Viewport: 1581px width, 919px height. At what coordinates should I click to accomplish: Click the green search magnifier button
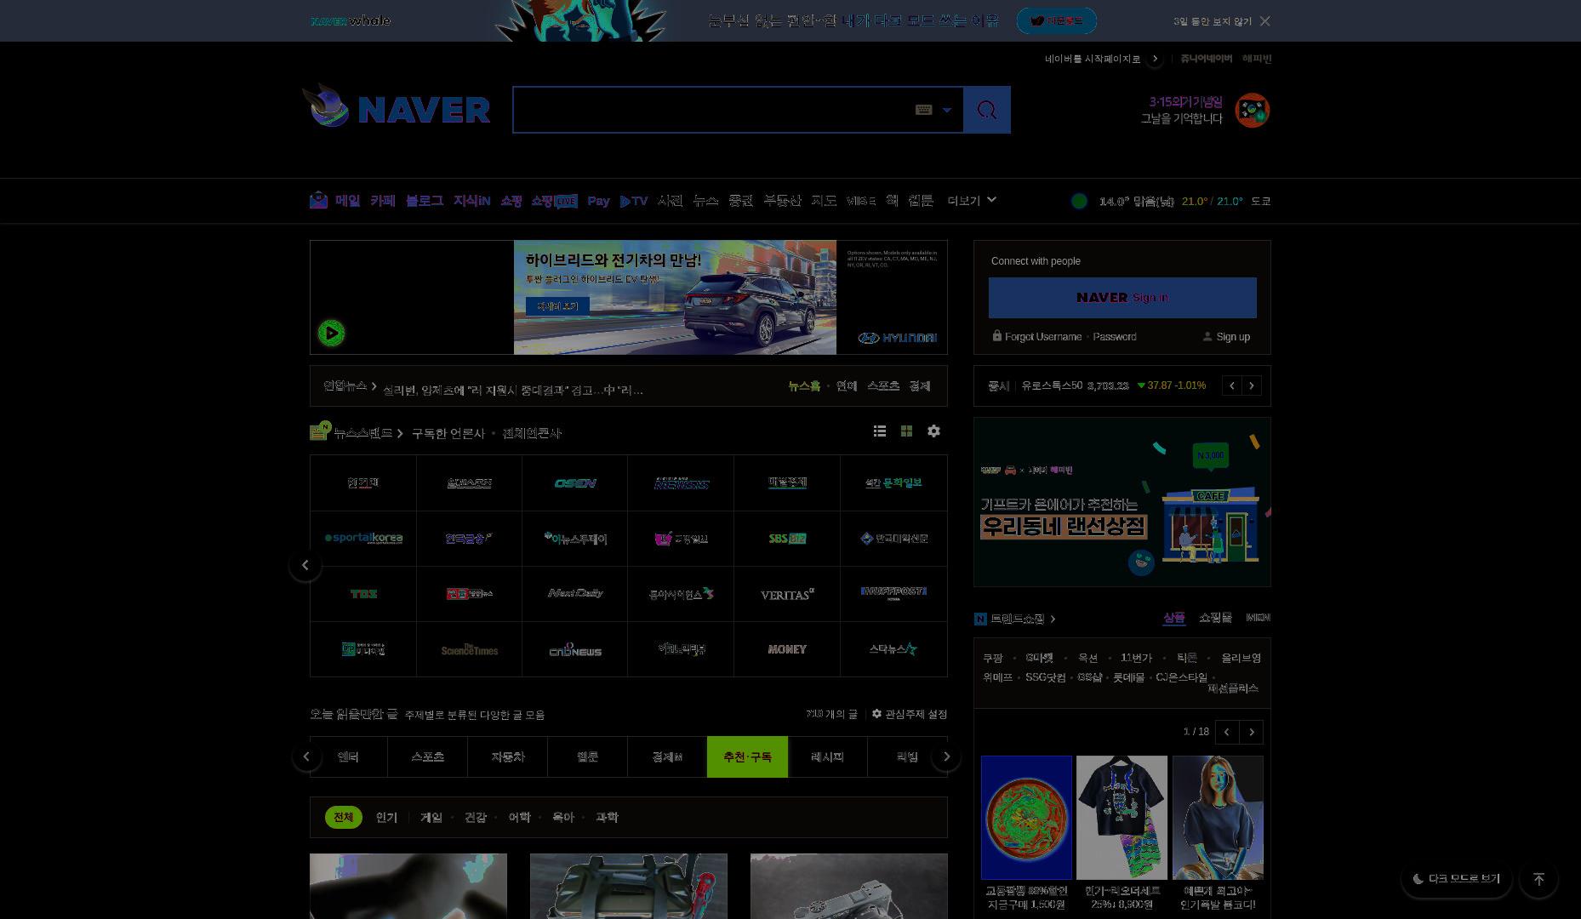pos(987,110)
